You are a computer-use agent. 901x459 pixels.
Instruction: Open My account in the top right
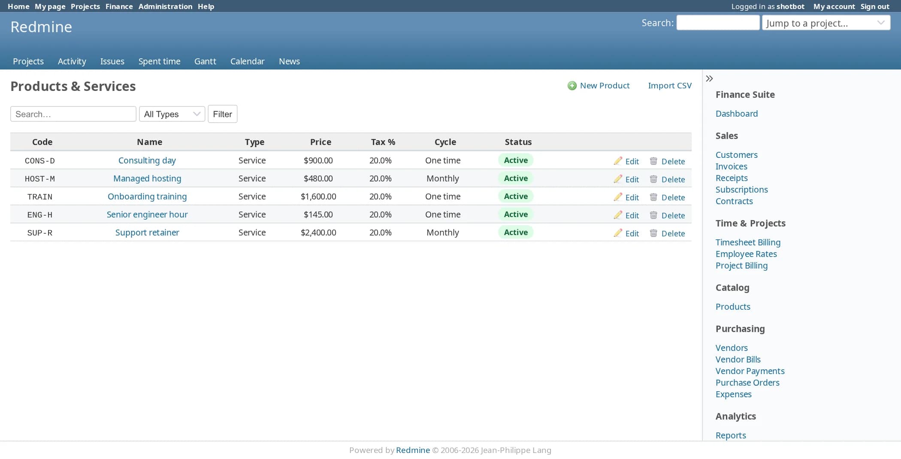pos(834,6)
